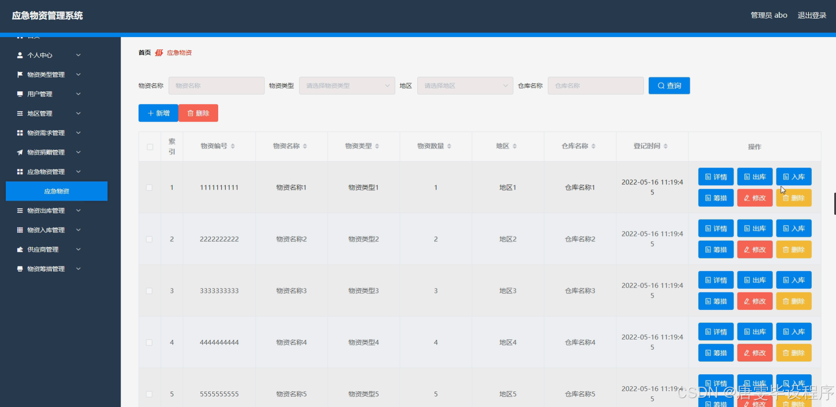Select the 应急物资 submenu item

(57, 191)
